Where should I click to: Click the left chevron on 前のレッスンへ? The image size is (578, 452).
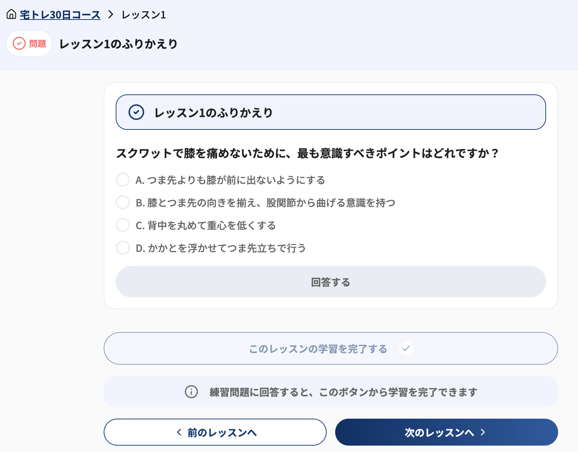pos(179,432)
